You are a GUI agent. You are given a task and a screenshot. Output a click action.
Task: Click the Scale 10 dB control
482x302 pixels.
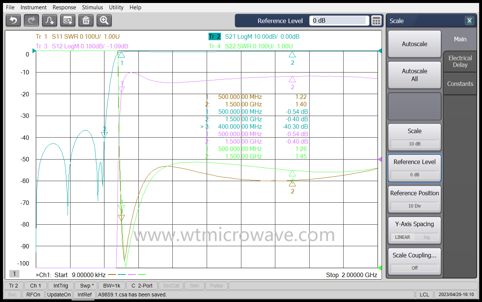(x=414, y=137)
